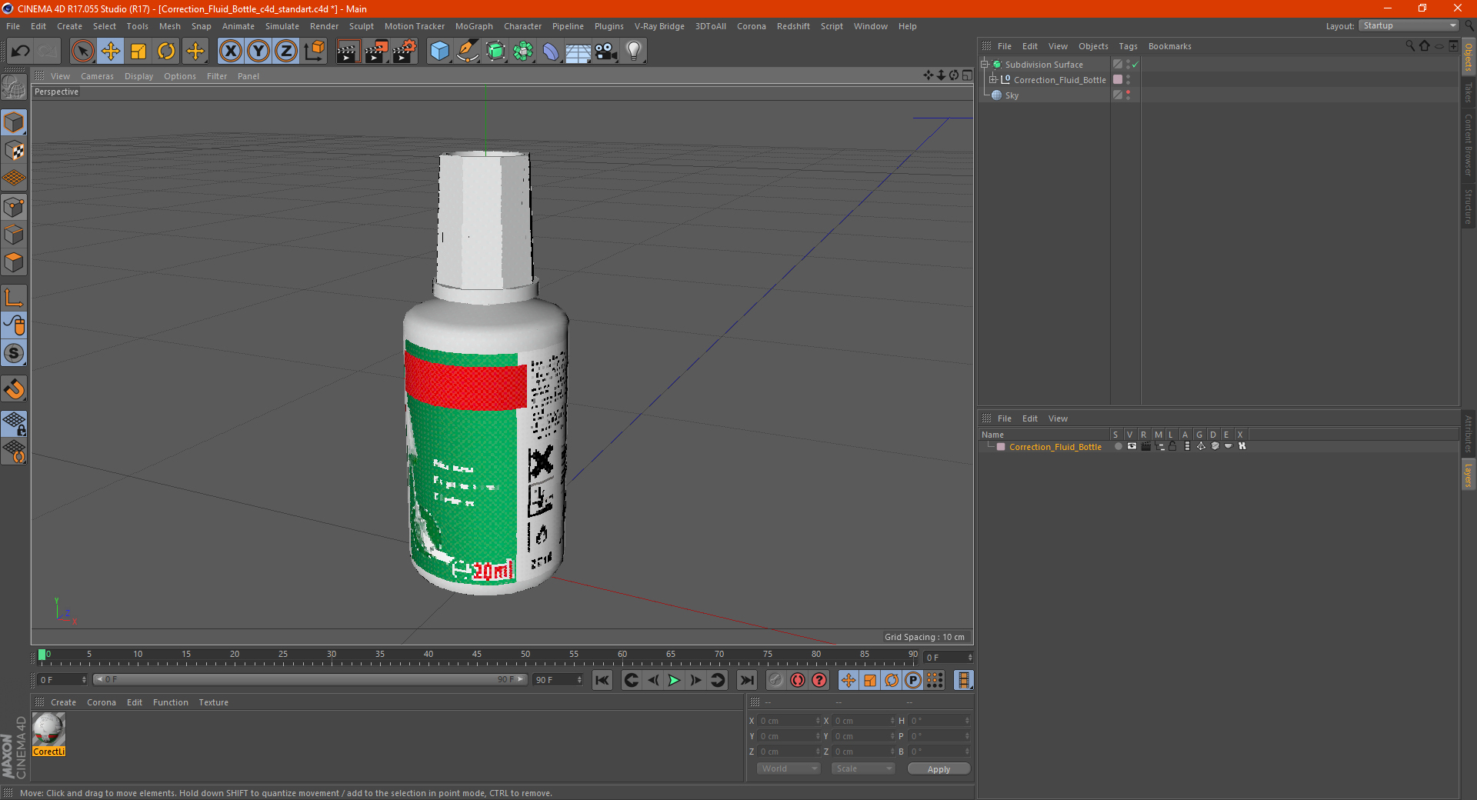Viewport: 1477px width, 800px height.
Task: Toggle autokeying button
Action: [798, 680]
